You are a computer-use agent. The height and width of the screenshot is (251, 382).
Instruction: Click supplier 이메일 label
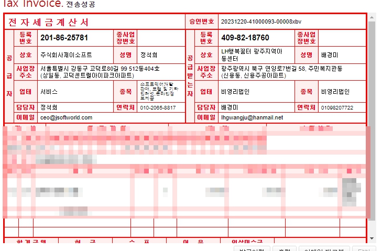[x=25, y=117]
